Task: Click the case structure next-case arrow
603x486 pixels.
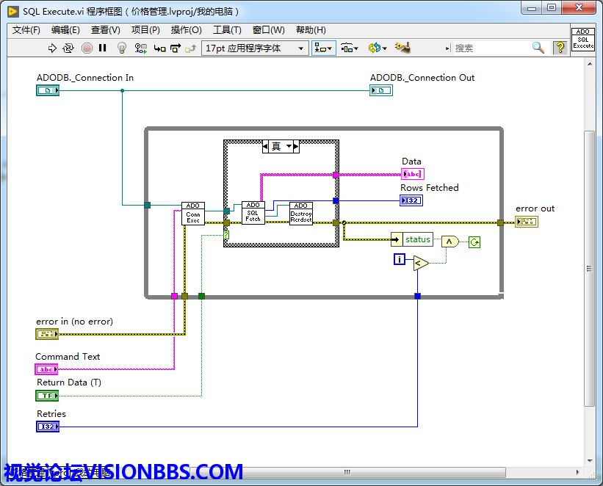Action: (x=295, y=147)
